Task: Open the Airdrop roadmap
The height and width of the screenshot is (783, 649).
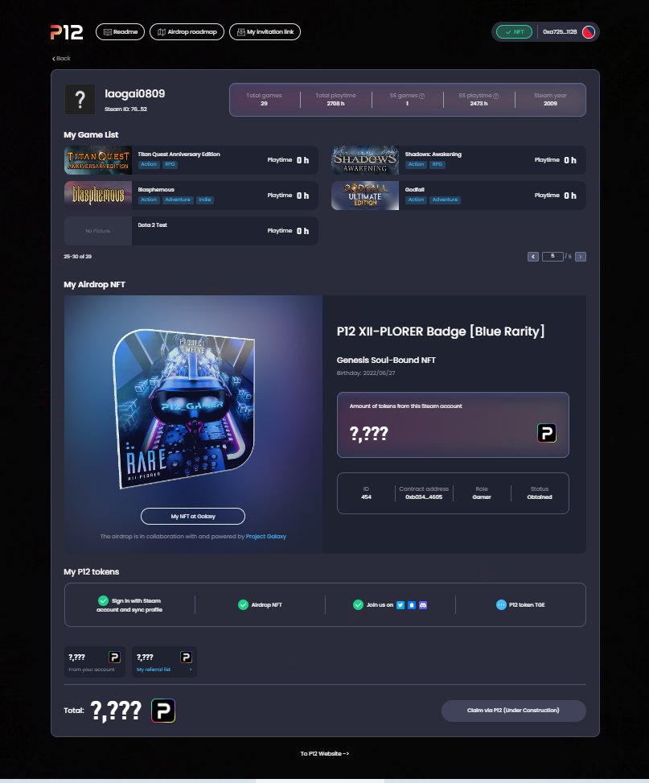Action: tap(187, 32)
